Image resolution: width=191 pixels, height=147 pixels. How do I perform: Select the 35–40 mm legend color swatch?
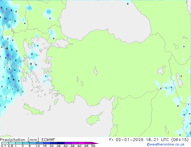point(75,143)
